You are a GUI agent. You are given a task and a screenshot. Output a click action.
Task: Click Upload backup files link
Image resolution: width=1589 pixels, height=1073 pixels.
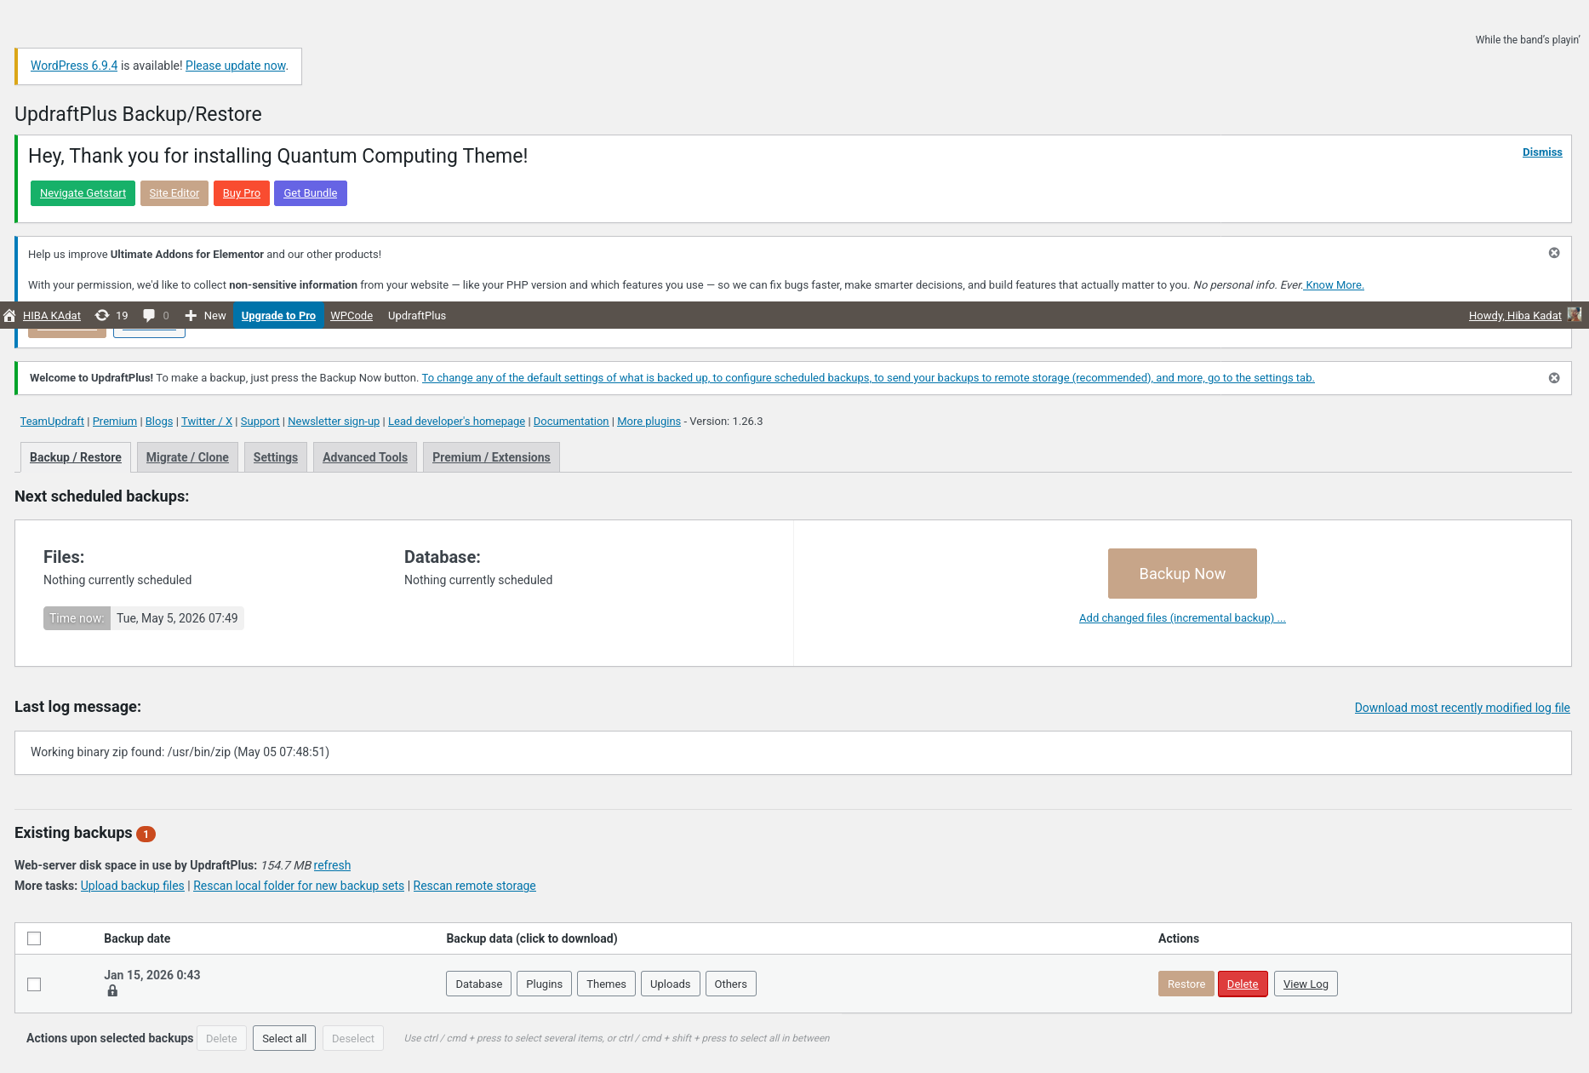tap(132, 886)
